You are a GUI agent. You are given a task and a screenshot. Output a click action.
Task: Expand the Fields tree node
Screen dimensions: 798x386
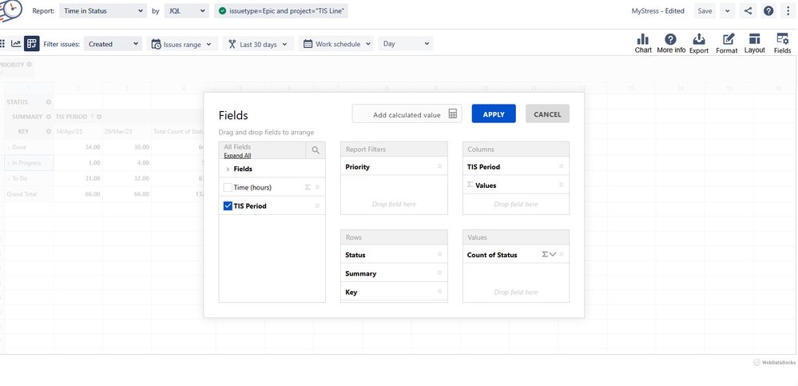[x=228, y=169]
